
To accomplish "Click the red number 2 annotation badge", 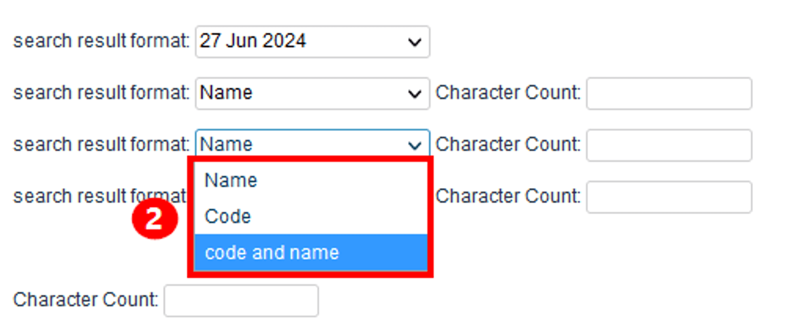I will (154, 219).
